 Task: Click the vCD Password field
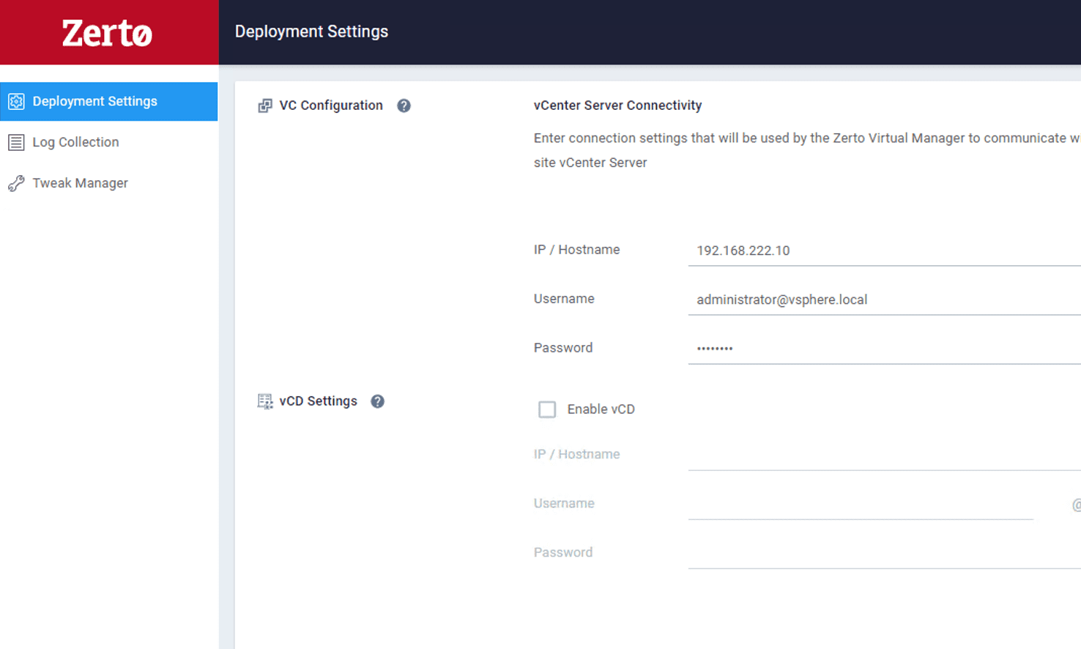click(879, 553)
